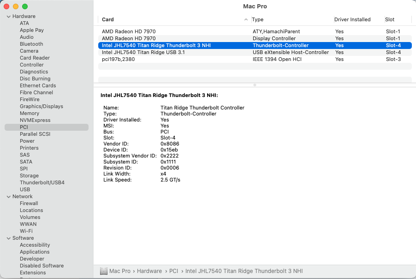Open the Audio hardware category

(27, 37)
